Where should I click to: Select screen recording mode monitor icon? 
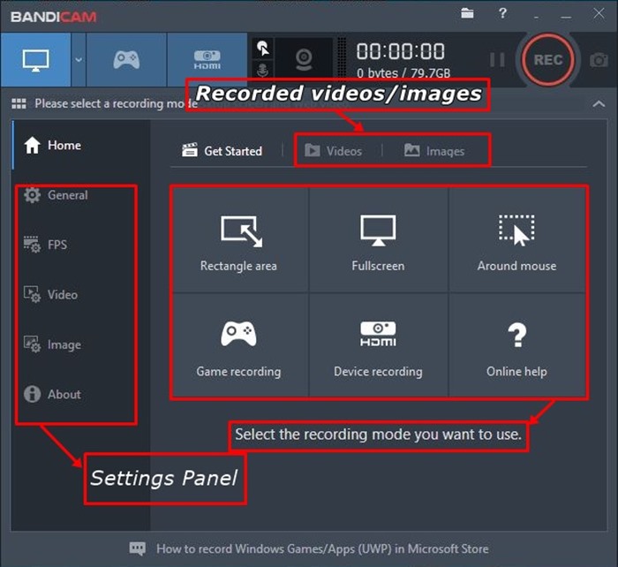pyautogui.click(x=36, y=60)
